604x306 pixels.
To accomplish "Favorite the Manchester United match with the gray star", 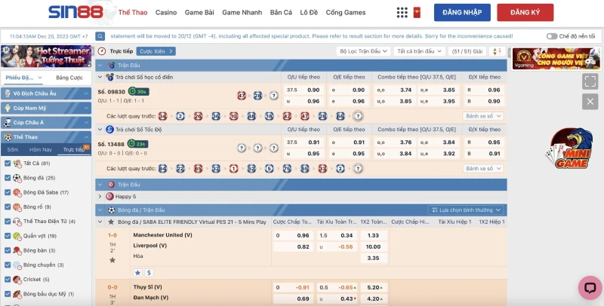I will pos(112,260).
